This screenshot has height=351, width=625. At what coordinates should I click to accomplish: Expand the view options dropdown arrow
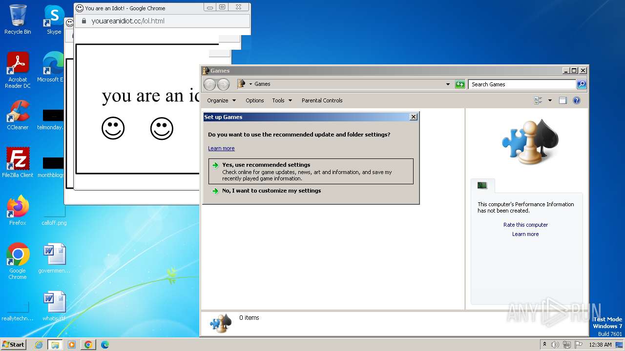click(x=550, y=100)
